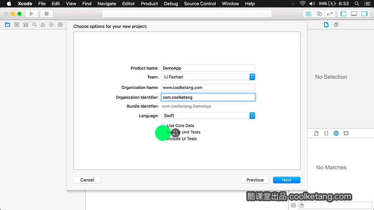The image size is (374, 210).
Task: Open Spotlight search in menu bar
Action: 357,4
